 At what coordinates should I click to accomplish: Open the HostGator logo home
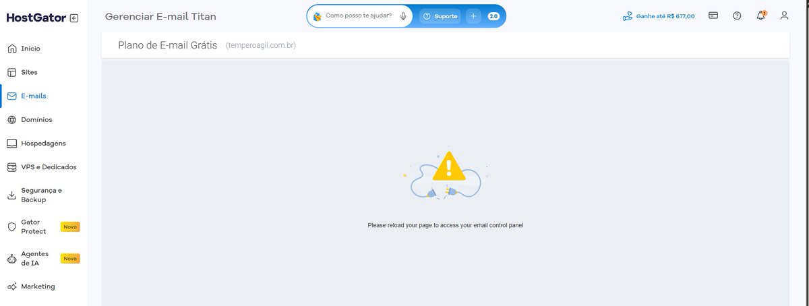(36, 18)
